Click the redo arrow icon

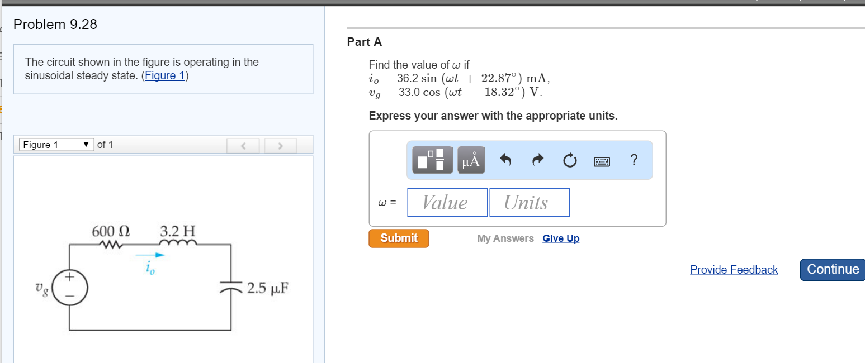pos(537,161)
